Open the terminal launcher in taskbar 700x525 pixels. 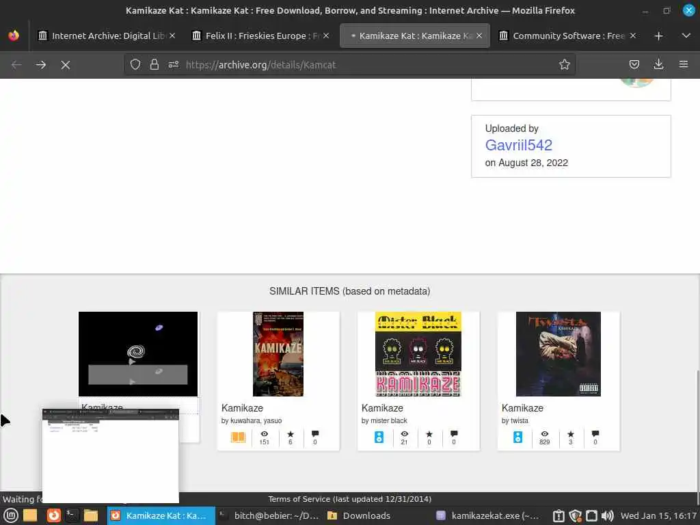72,515
